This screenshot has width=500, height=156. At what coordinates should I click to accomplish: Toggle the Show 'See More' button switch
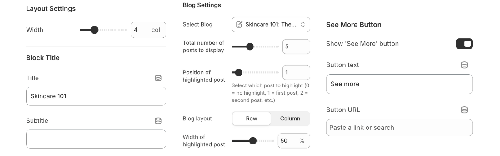tap(464, 44)
